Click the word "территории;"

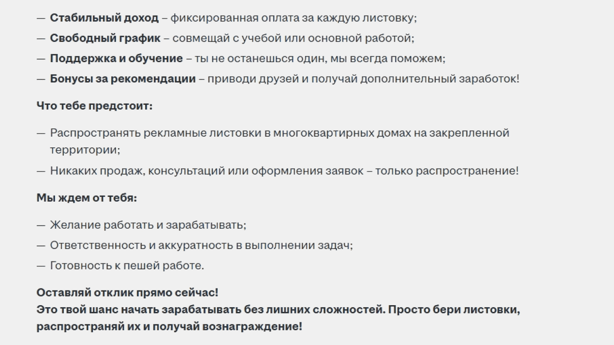[x=85, y=150]
